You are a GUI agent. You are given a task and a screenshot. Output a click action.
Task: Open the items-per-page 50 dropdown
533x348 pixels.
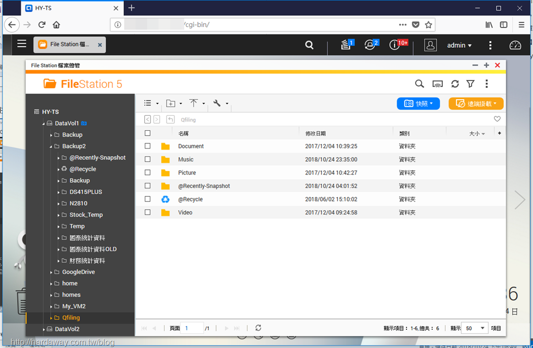click(475, 328)
